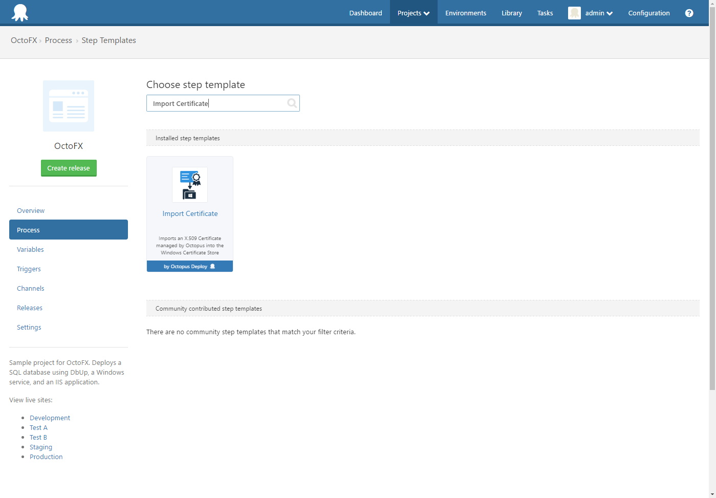The width and height of the screenshot is (716, 498).
Task: Click the admin avatar picture
Action: point(574,13)
